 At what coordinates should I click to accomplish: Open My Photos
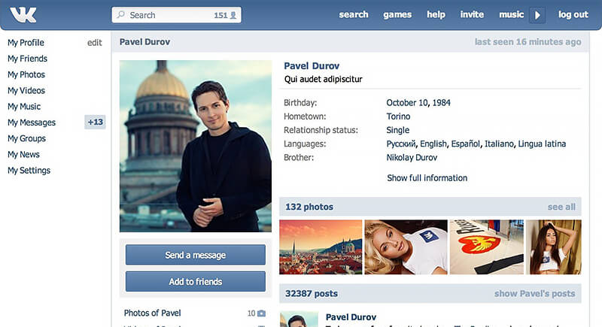coord(26,74)
